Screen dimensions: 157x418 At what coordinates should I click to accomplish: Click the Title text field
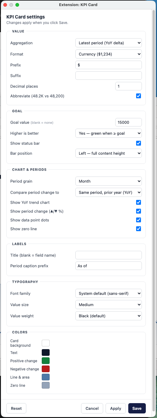(109, 255)
